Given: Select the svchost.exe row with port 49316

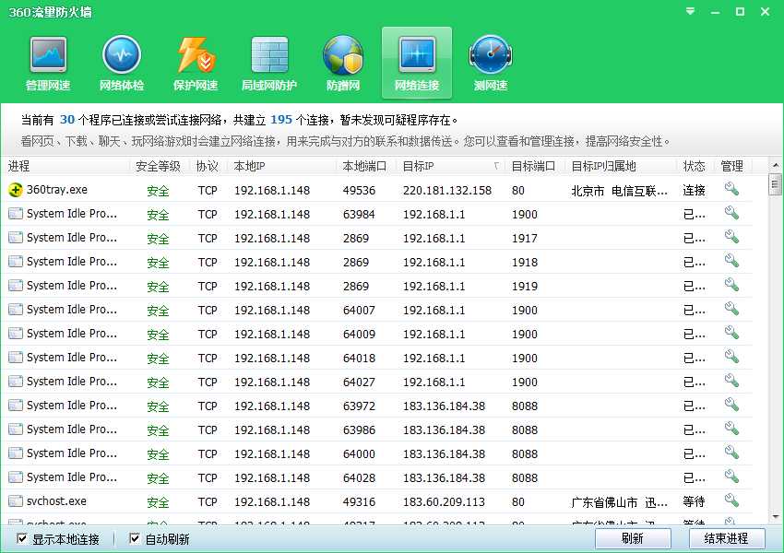Looking at the screenshot, I should [x=376, y=501].
